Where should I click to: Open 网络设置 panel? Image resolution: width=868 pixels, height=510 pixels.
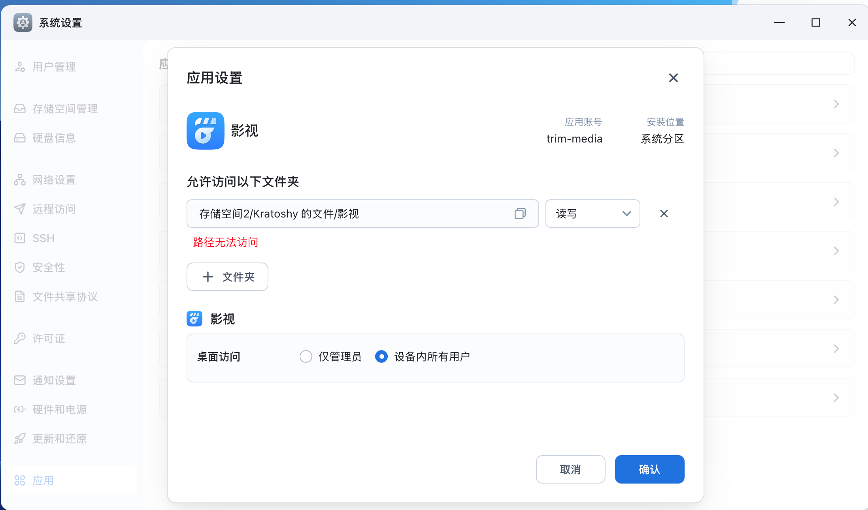54,180
